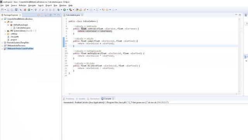Open the Debug dropdown arrow
Screen dimensions: 248x140
point(61,10)
